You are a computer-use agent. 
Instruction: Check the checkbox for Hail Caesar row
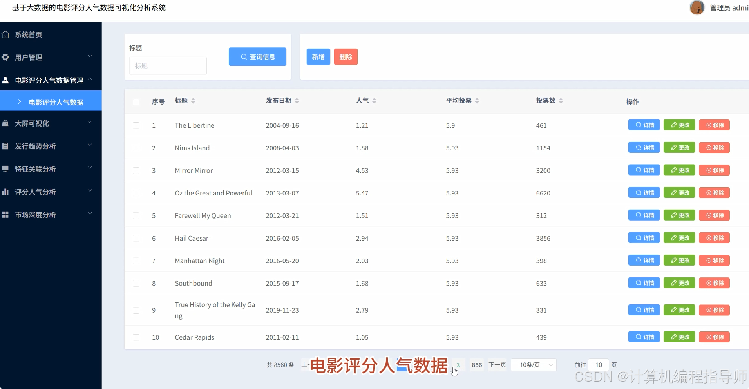(x=136, y=238)
